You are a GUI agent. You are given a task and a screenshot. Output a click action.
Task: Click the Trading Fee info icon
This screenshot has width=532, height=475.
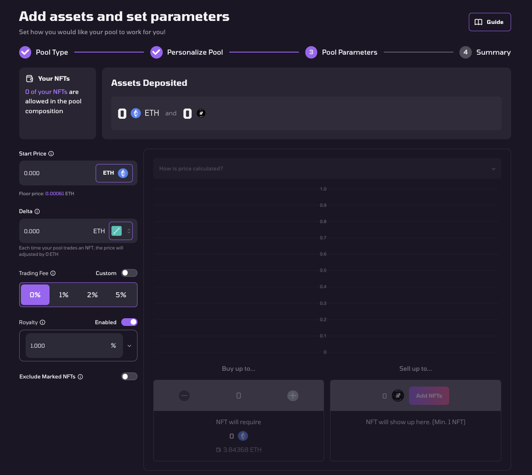click(x=53, y=273)
